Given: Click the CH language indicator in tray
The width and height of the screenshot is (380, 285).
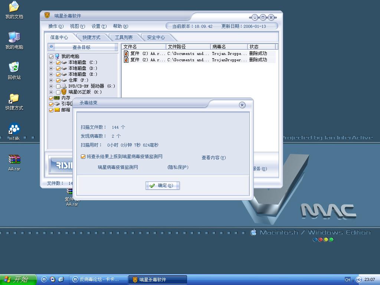Looking at the screenshot, I should (x=347, y=280).
